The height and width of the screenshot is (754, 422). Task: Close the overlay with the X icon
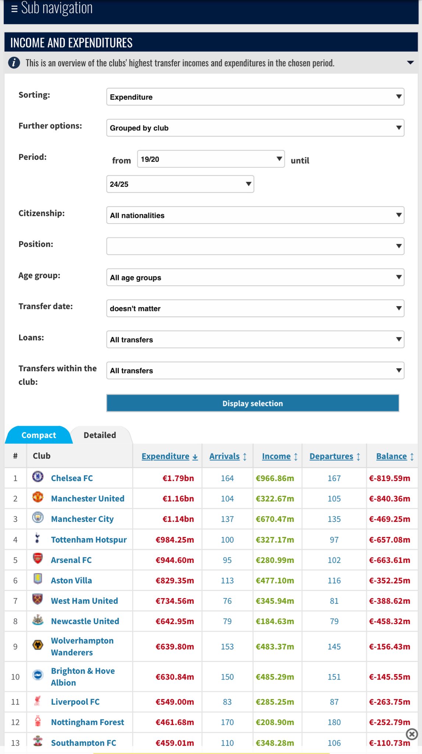412,734
